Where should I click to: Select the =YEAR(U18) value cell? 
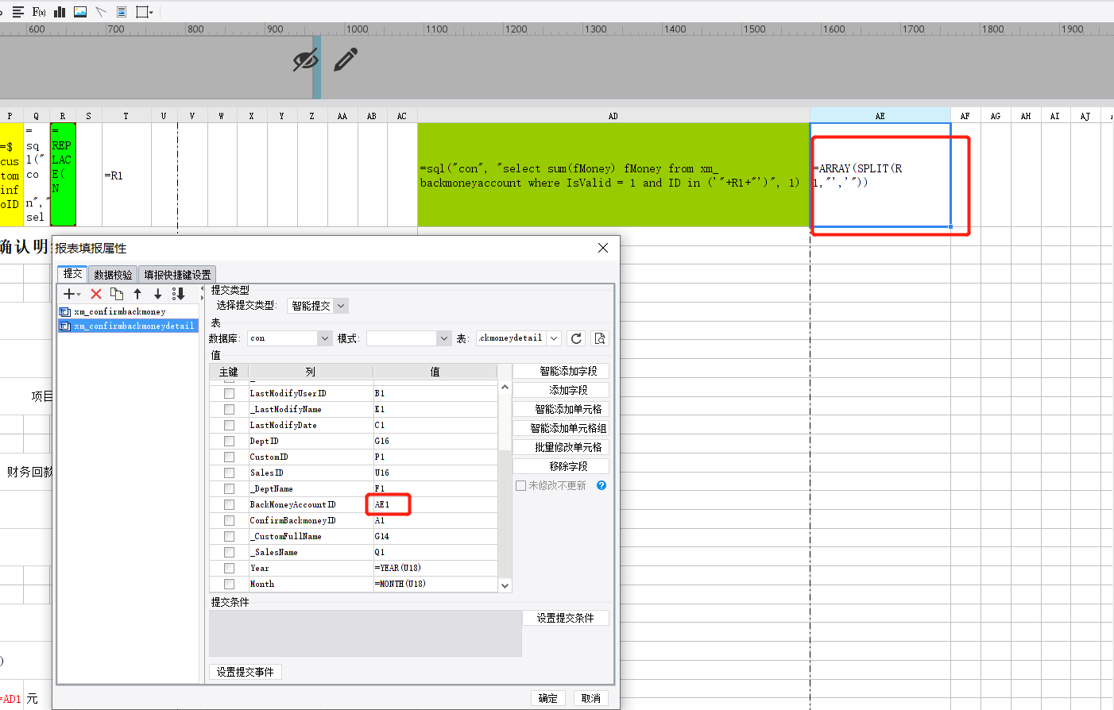pos(435,568)
